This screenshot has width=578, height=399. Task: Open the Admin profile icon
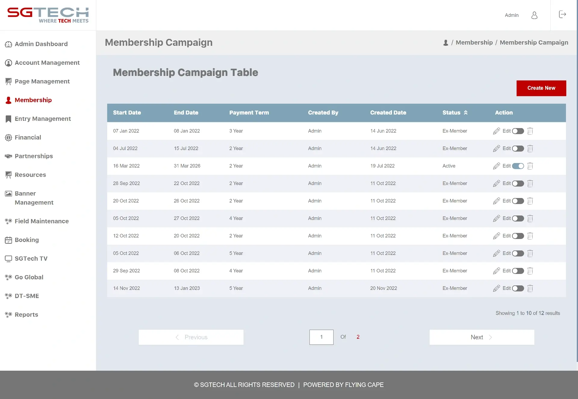pos(534,15)
